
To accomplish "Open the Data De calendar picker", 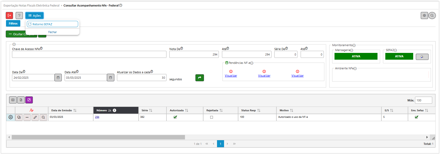I will click(58, 78).
